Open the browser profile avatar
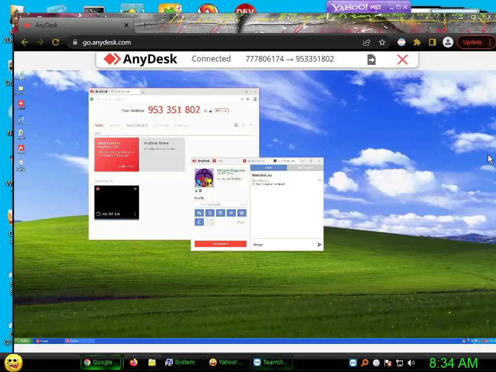Image resolution: width=496 pixels, height=372 pixels. pos(448,43)
